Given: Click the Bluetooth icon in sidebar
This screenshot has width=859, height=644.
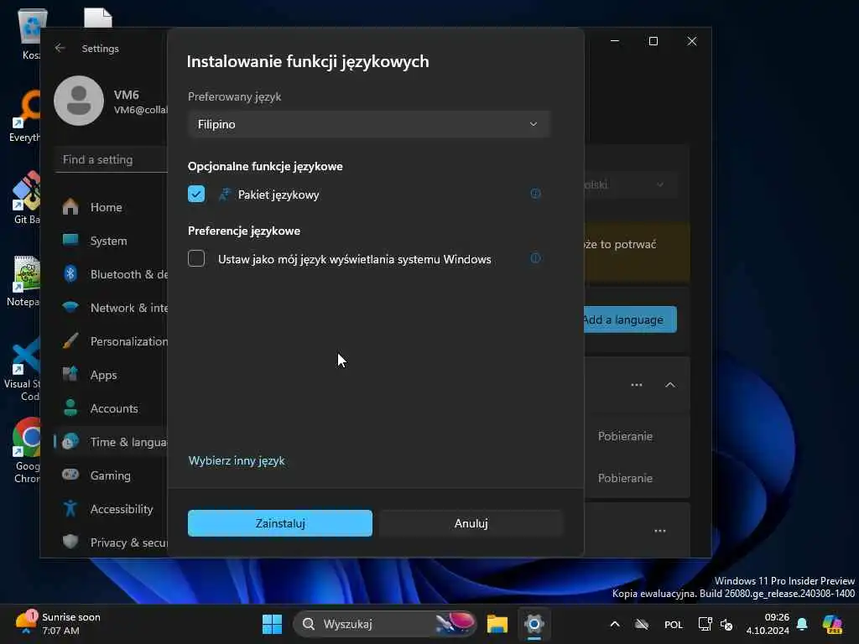Looking at the screenshot, I should (70, 273).
